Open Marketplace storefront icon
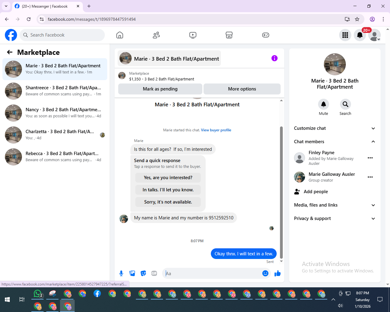390x312 pixels. pos(229,35)
